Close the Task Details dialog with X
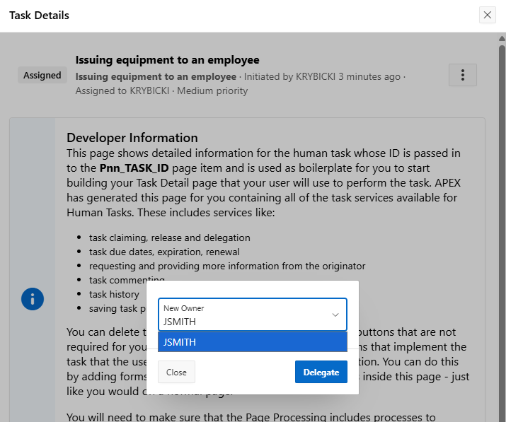Screen dimensions: 506x422 [487, 15]
